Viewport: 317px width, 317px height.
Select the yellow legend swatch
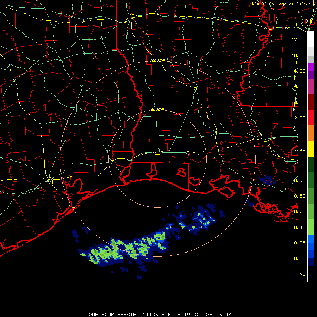coord(311,149)
